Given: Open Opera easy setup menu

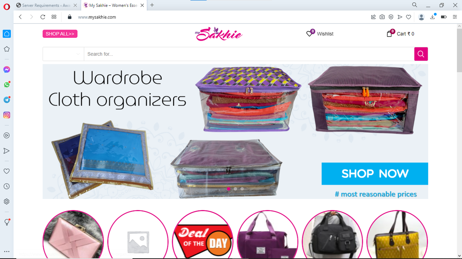Looking at the screenshot, I should [454, 17].
